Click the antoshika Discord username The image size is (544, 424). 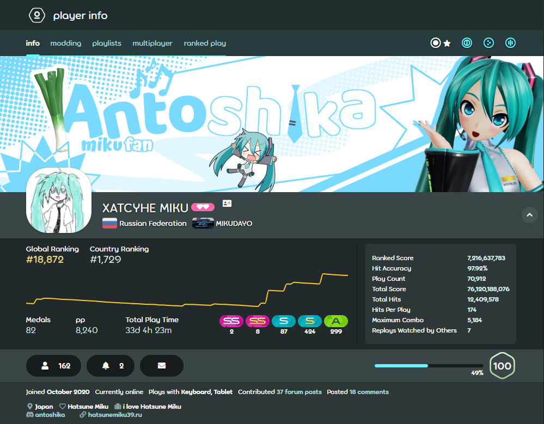[50, 415]
